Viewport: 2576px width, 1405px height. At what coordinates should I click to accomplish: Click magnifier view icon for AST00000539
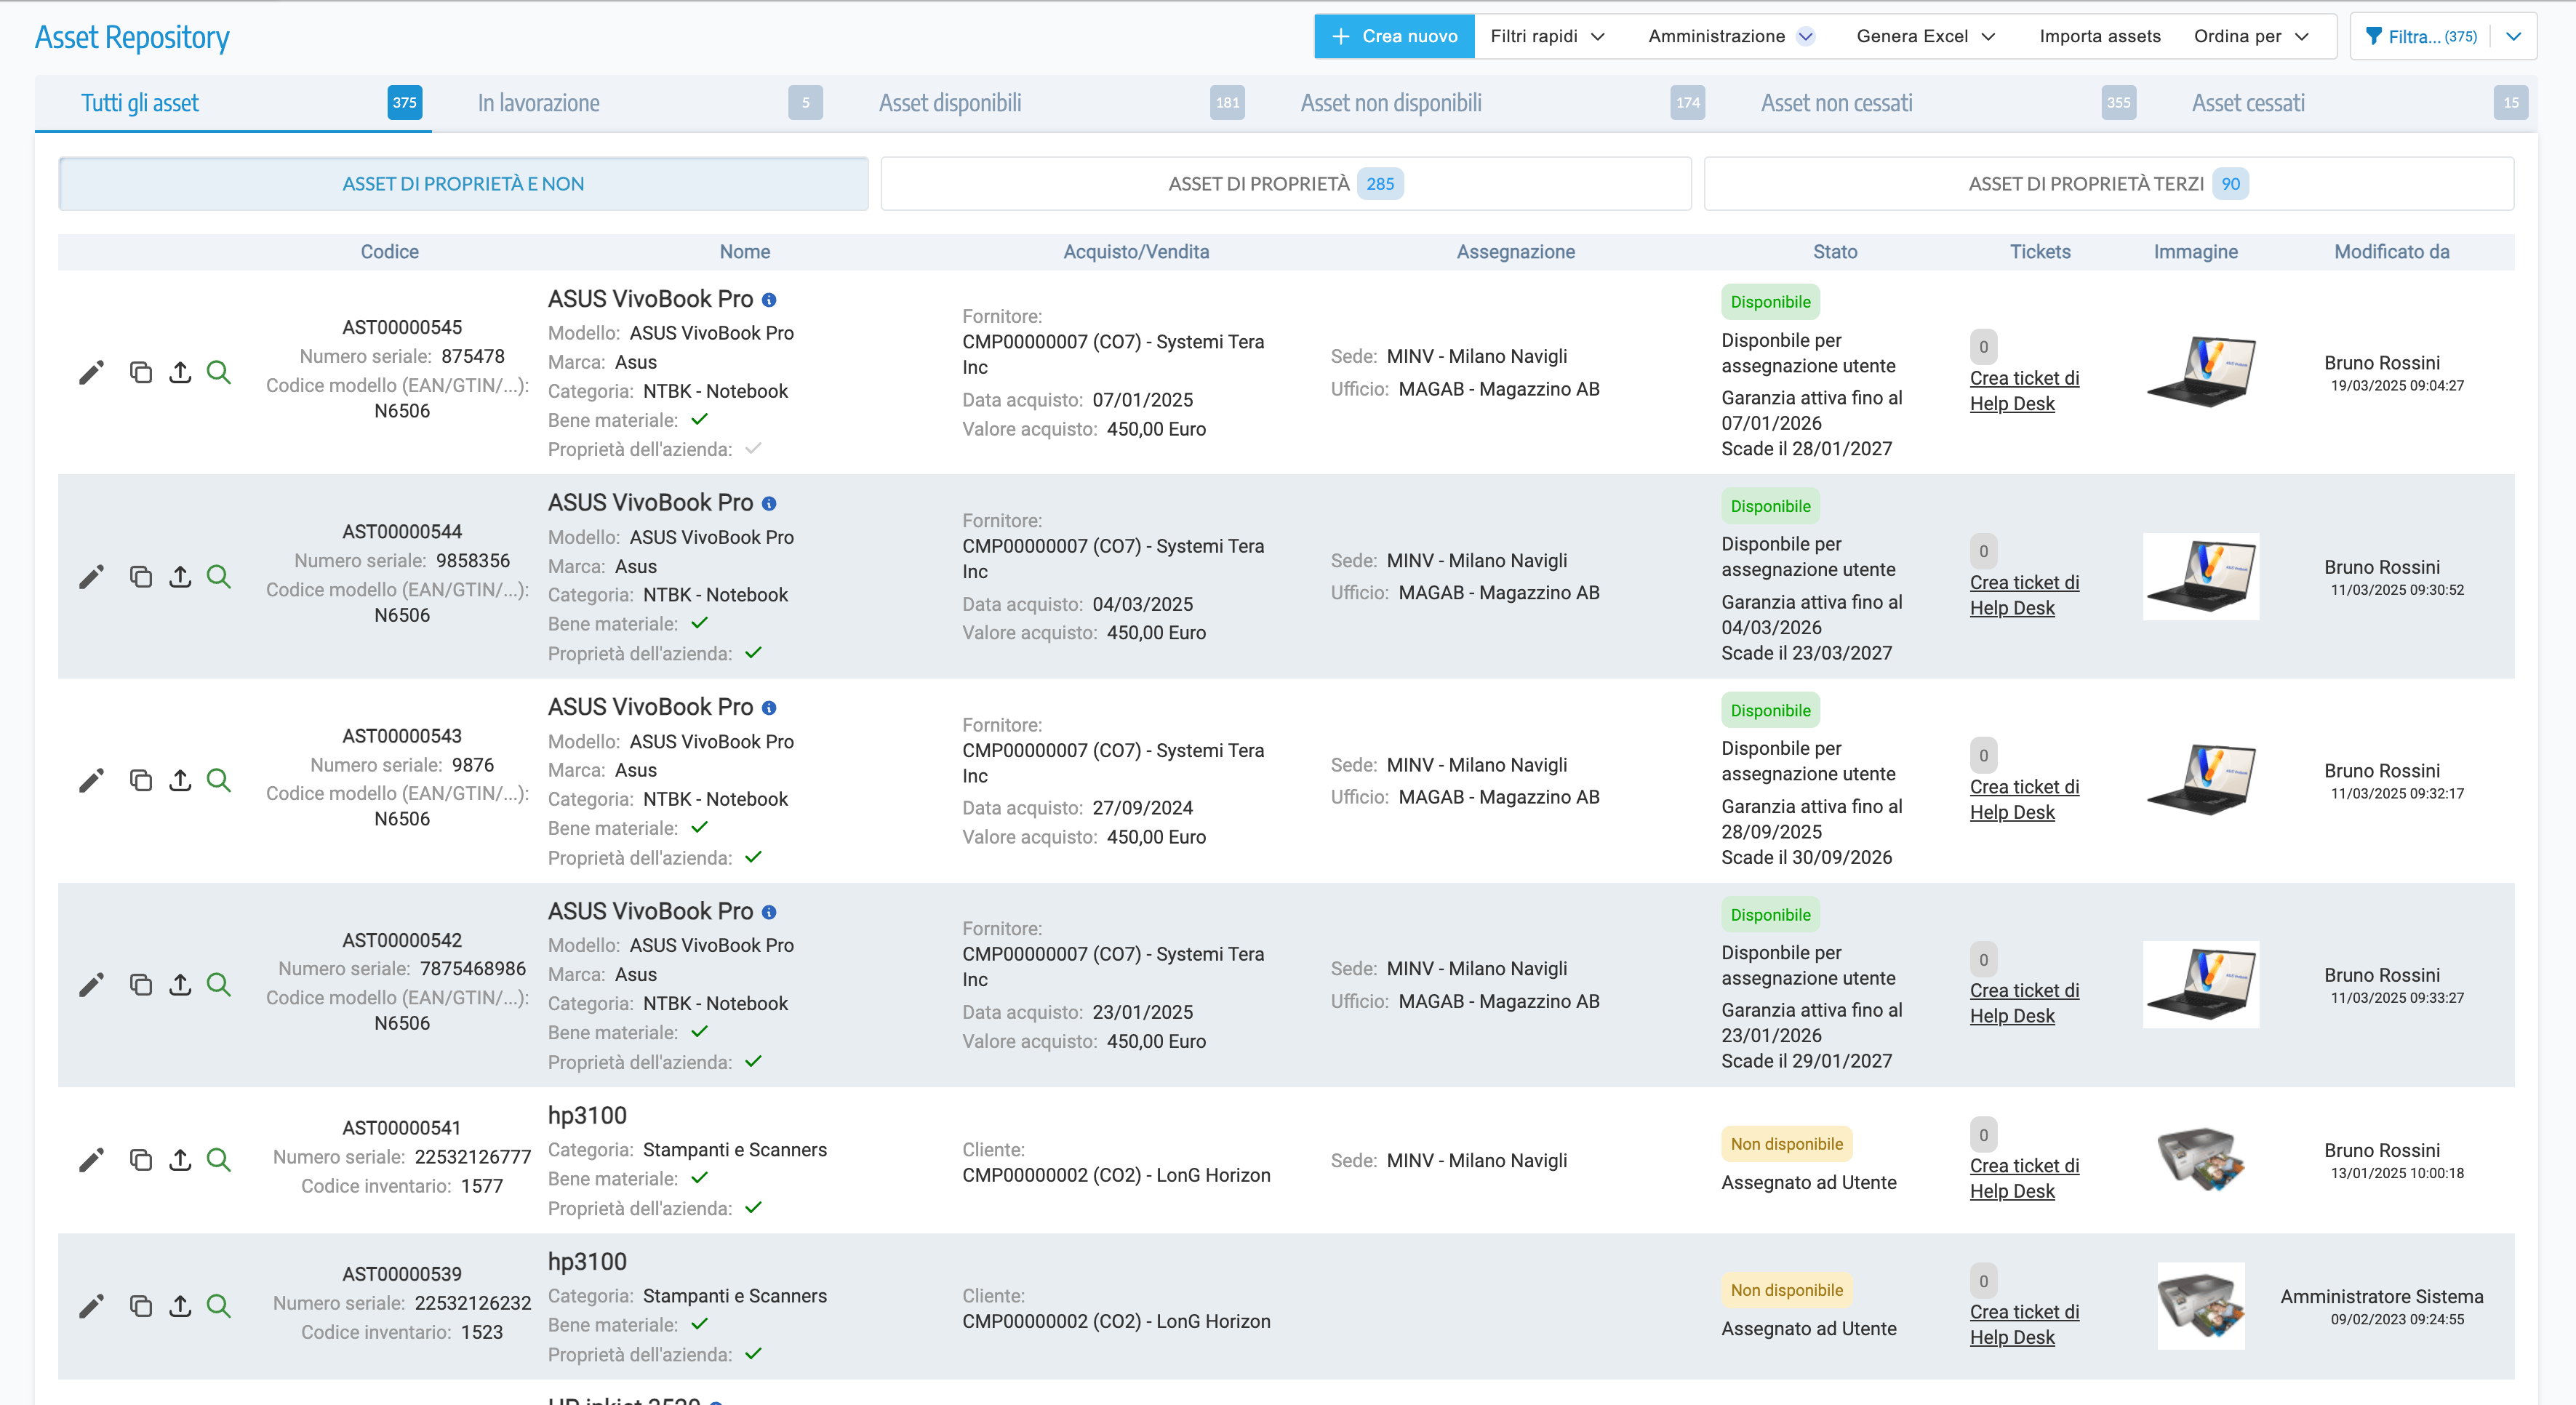218,1305
